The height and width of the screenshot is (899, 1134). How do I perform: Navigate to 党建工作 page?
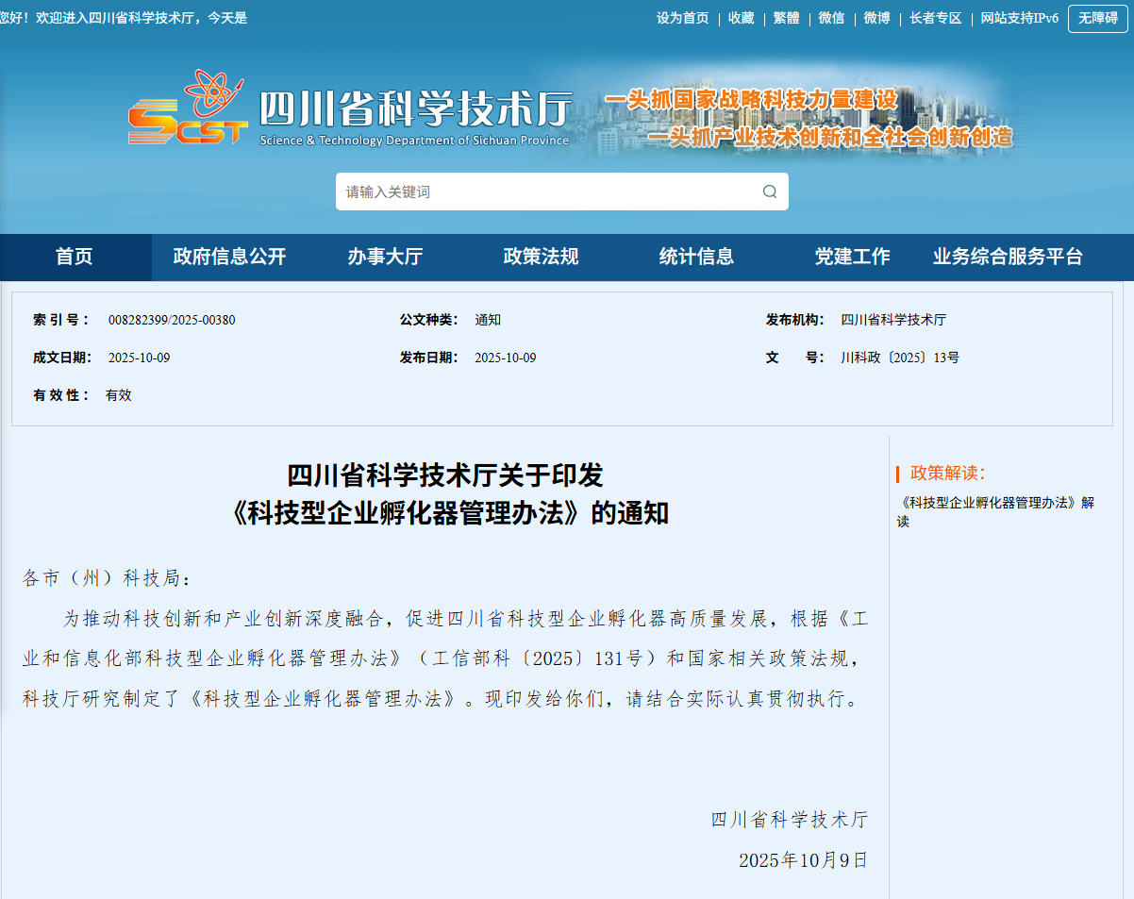coord(852,257)
